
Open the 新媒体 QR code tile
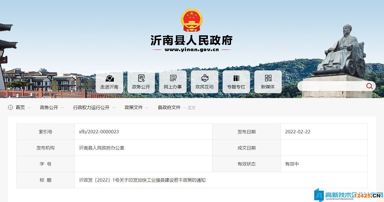click(268, 82)
